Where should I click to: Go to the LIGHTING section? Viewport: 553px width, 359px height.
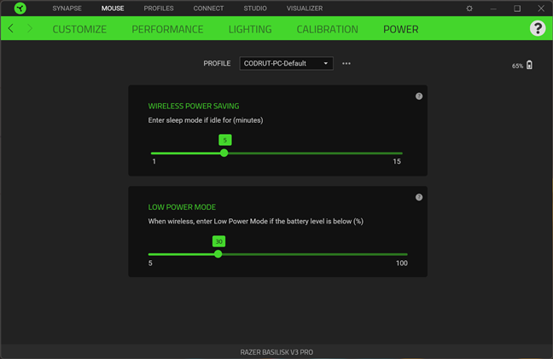pos(250,29)
